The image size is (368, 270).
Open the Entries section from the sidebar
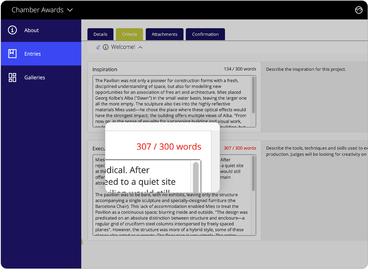pos(33,54)
